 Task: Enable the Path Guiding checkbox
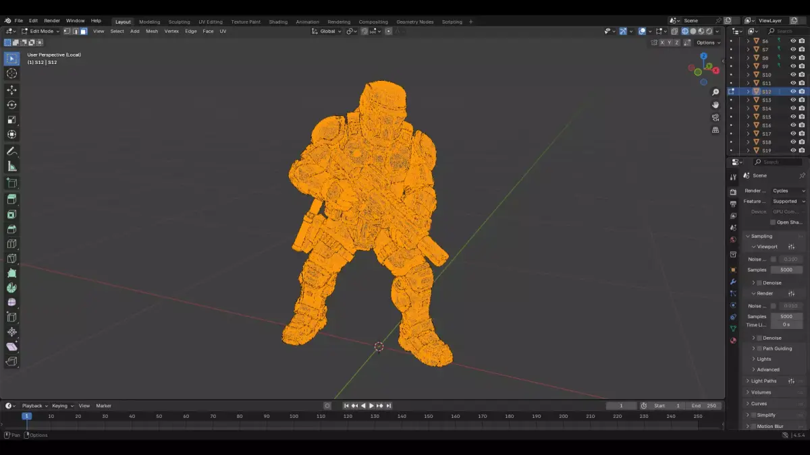point(759,348)
